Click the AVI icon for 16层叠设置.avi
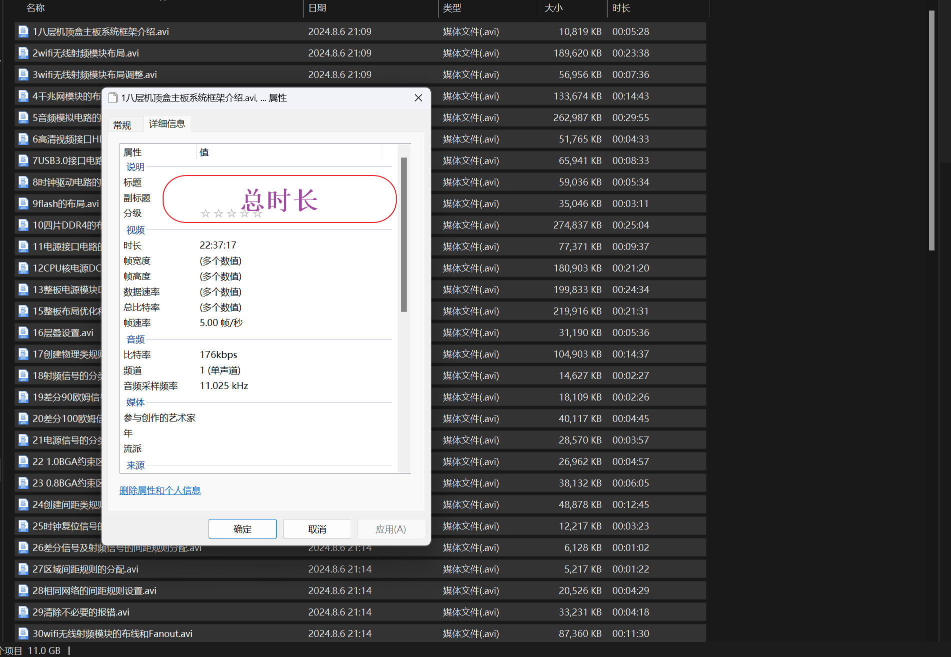Image resolution: width=951 pixels, height=657 pixels. 23,332
